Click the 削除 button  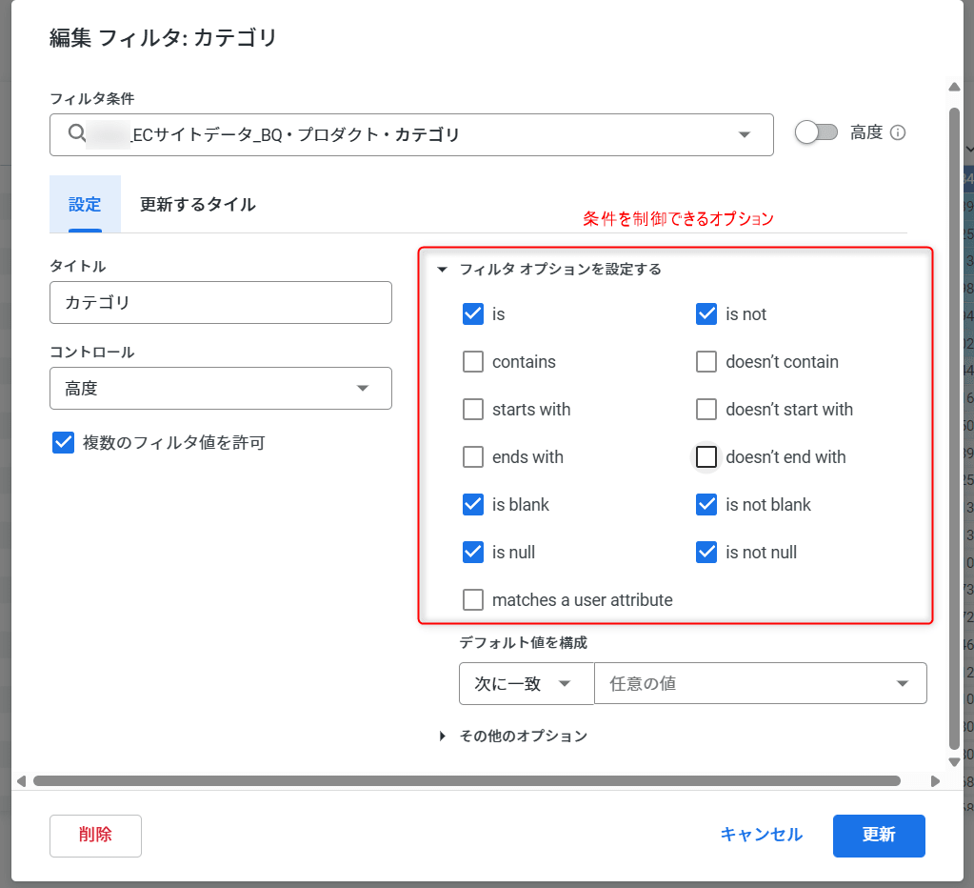coord(95,836)
